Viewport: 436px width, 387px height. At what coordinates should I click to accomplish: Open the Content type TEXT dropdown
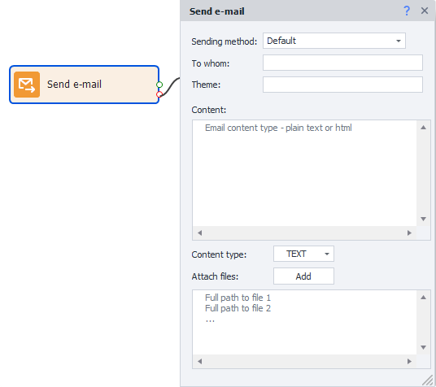tap(303, 254)
